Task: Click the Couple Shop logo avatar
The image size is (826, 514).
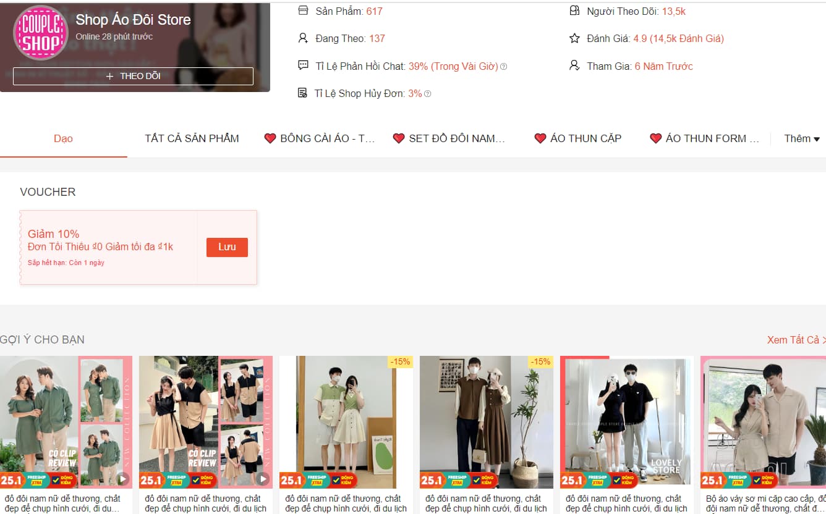Action: pyautogui.click(x=40, y=33)
